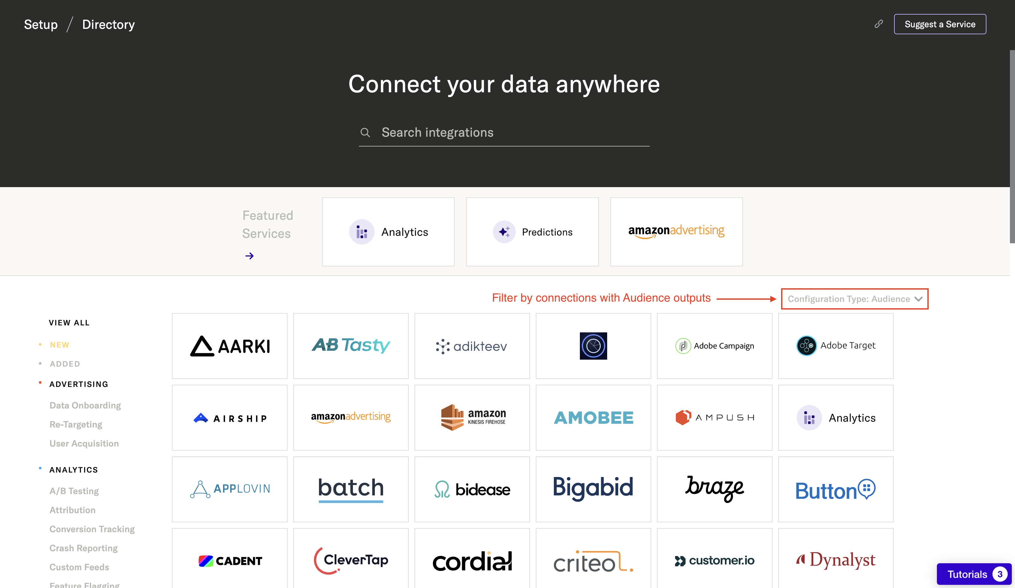Click the Search integrations input field
This screenshot has height=588, width=1015.
point(504,132)
